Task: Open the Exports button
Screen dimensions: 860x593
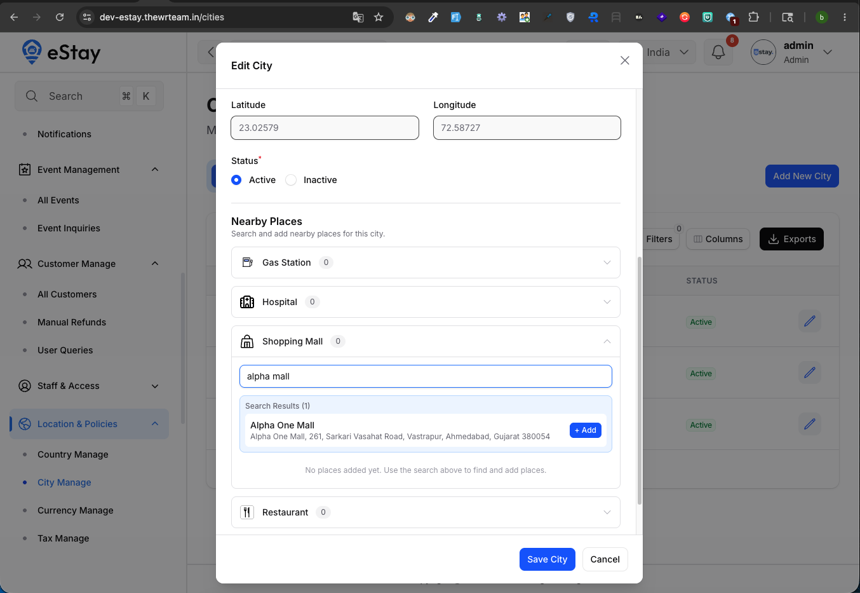Action: [x=791, y=239]
